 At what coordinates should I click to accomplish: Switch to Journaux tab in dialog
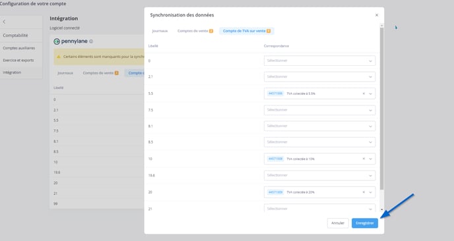(160, 31)
